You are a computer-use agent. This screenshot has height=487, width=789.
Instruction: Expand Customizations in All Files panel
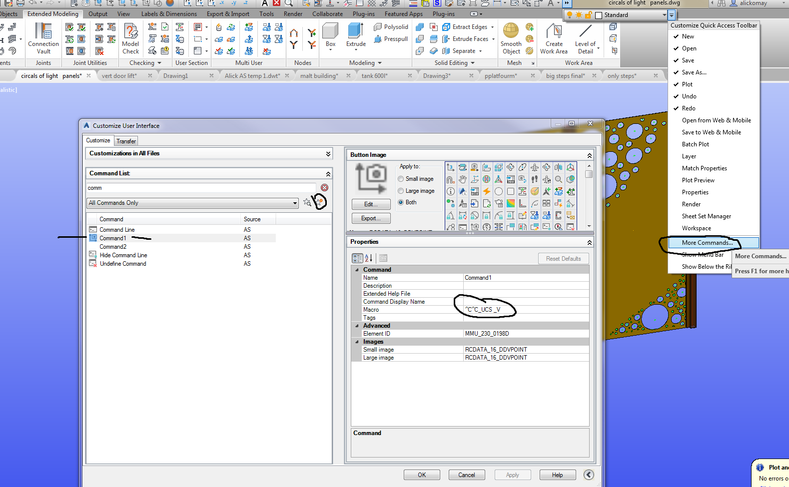point(328,154)
